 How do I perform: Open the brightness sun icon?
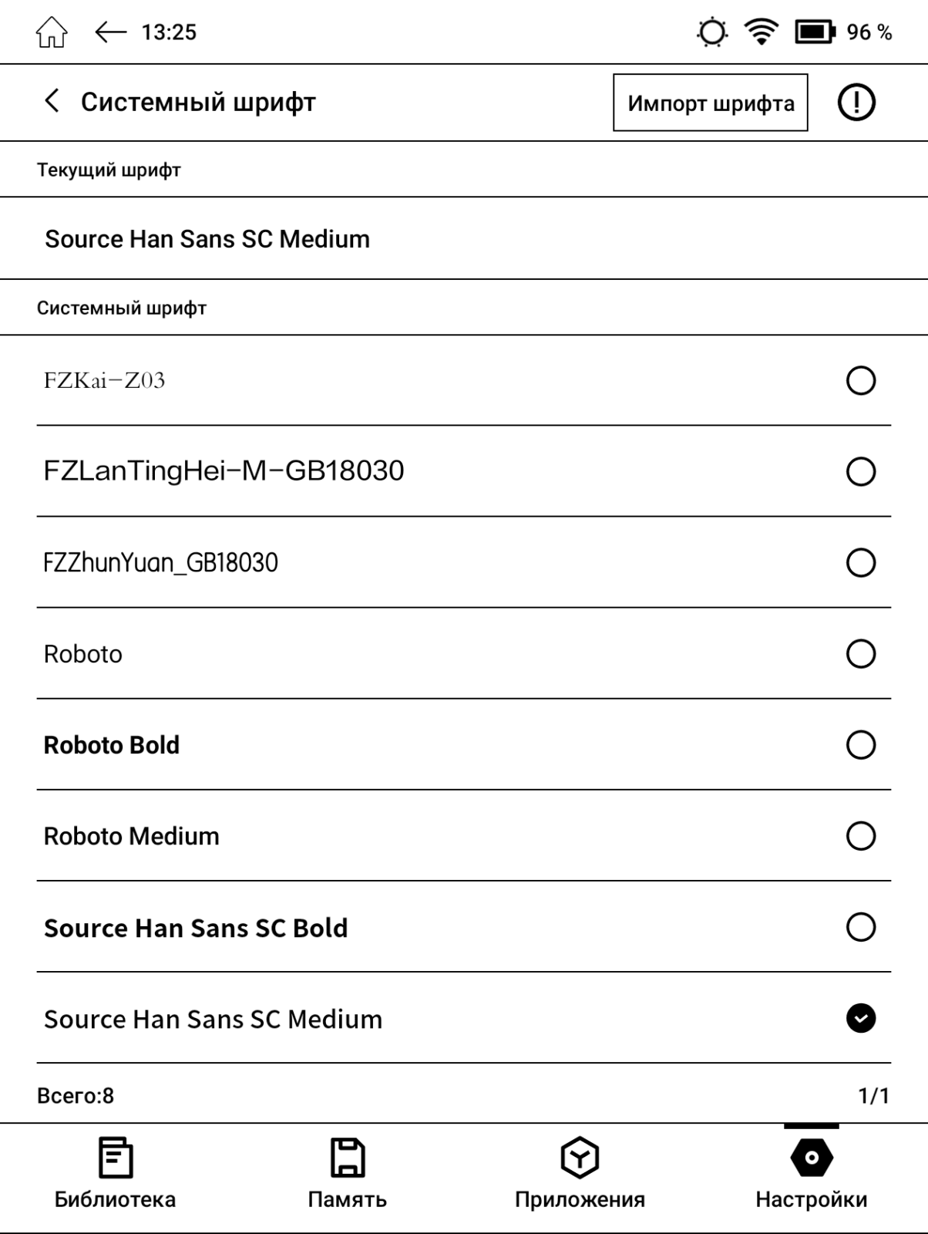coord(711,32)
